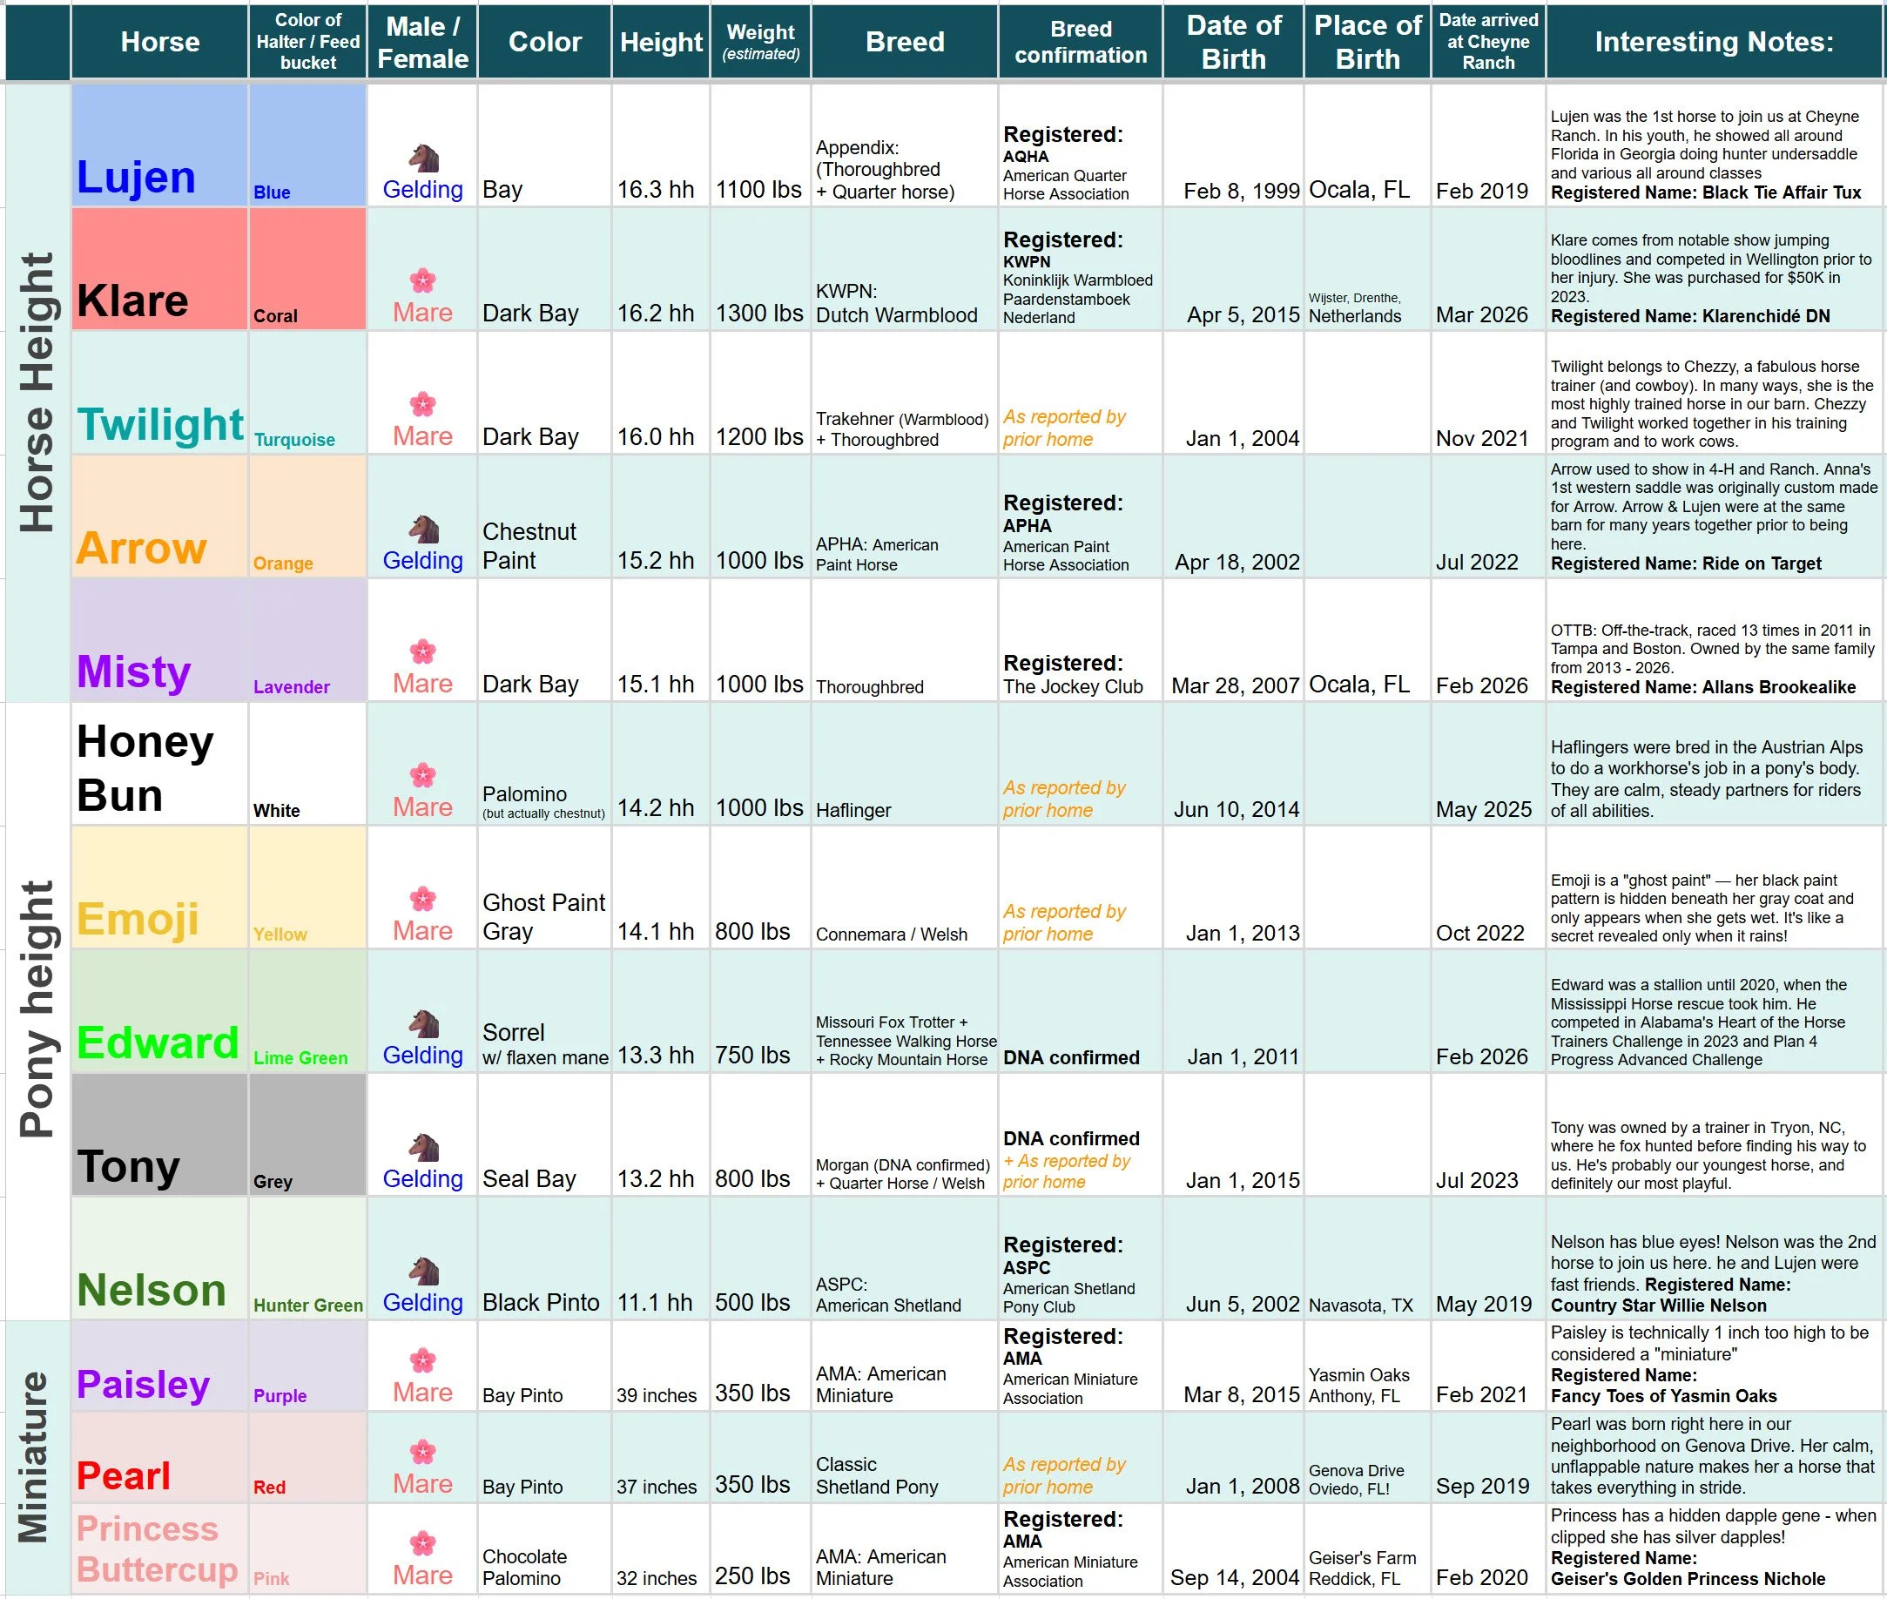This screenshot has width=1887, height=1599.
Task: Select the Interesting Notes column header
Action: click(1713, 42)
